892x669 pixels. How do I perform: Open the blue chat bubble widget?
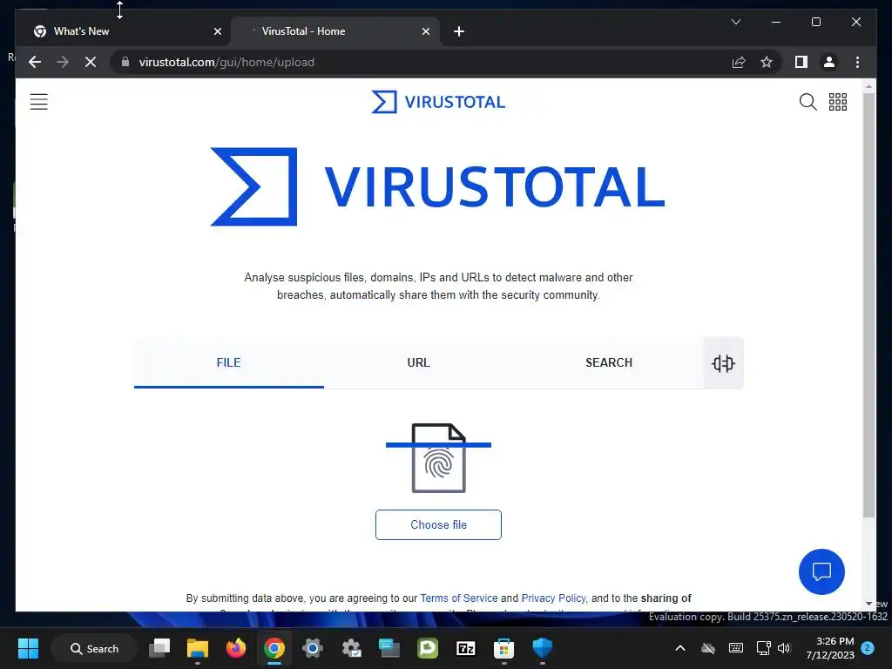821,571
